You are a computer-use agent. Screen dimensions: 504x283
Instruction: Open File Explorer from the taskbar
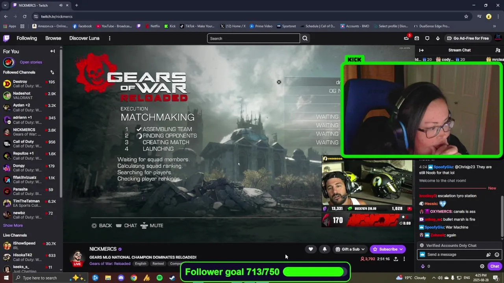(x=108, y=278)
